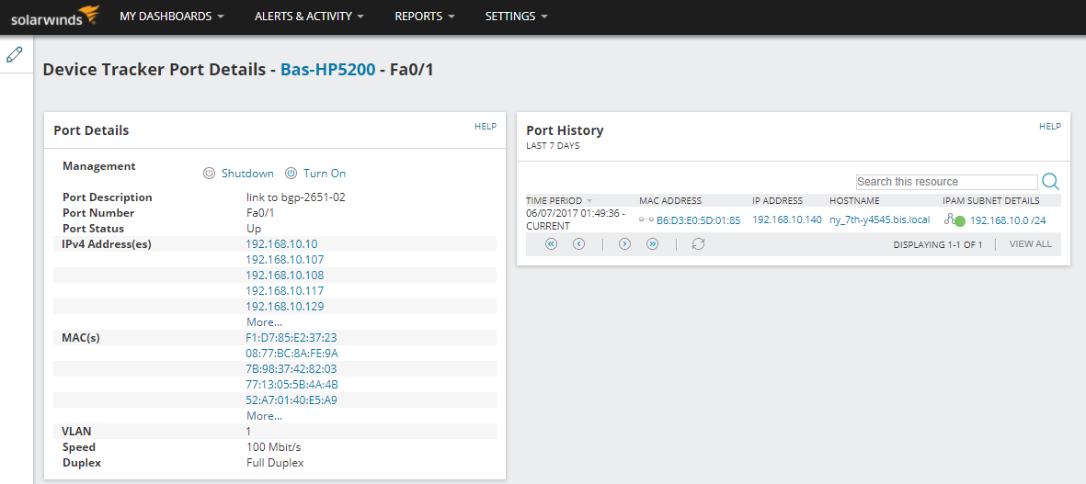Shutdown the Fa0/1 port
The image size is (1086, 484).
click(238, 174)
